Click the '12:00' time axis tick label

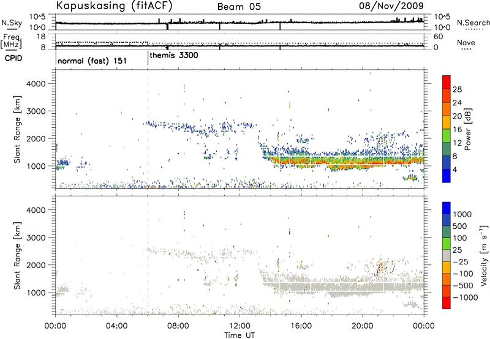click(239, 326)
